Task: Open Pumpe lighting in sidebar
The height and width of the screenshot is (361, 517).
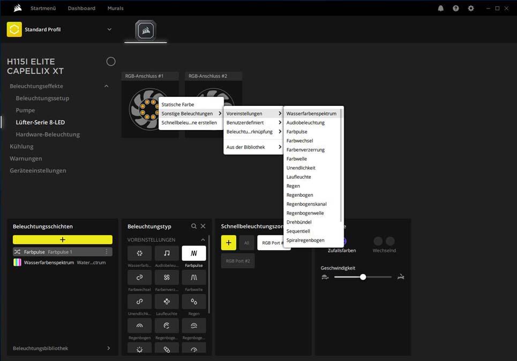Action: [25, 110]
